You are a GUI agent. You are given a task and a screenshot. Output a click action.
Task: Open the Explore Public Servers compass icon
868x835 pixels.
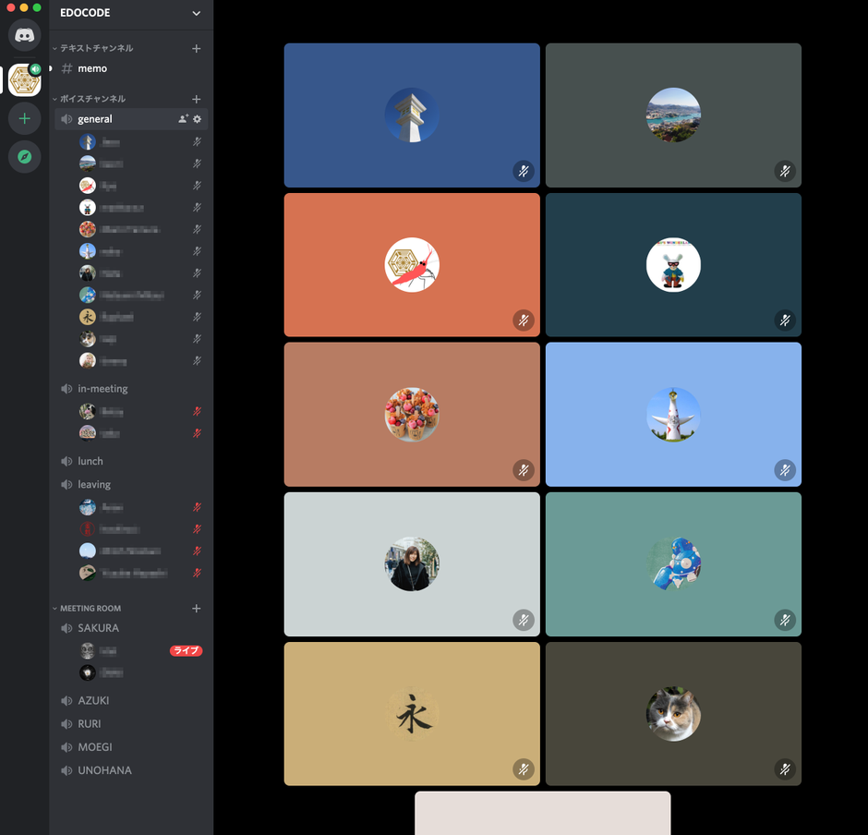point(23,157)
